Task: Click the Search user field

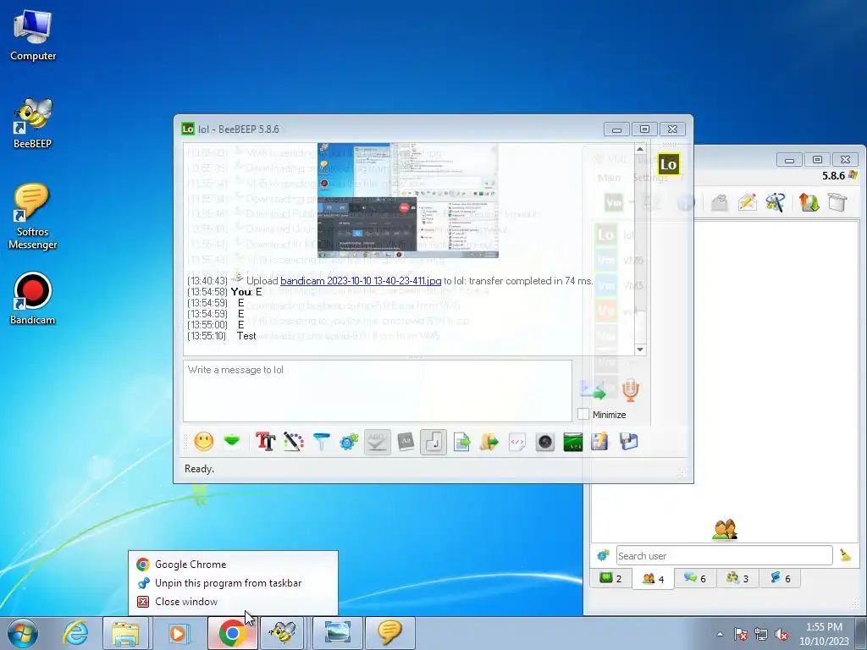Action: (x=725, y=555)
